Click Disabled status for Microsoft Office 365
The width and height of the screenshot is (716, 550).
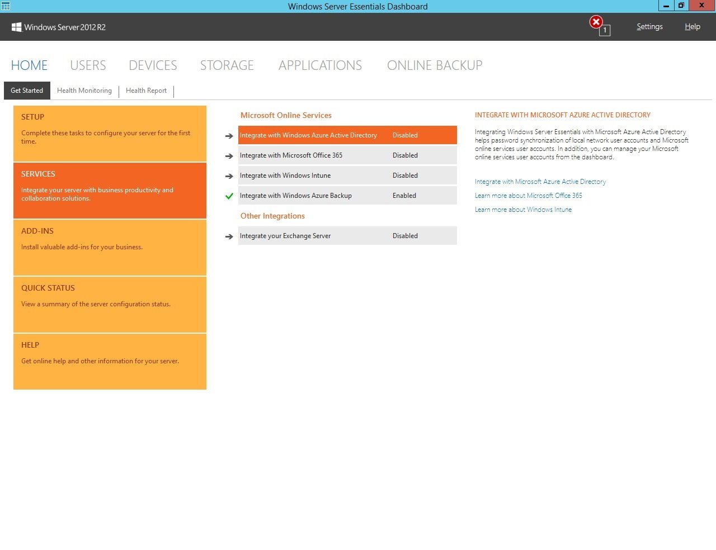(405, 155)
